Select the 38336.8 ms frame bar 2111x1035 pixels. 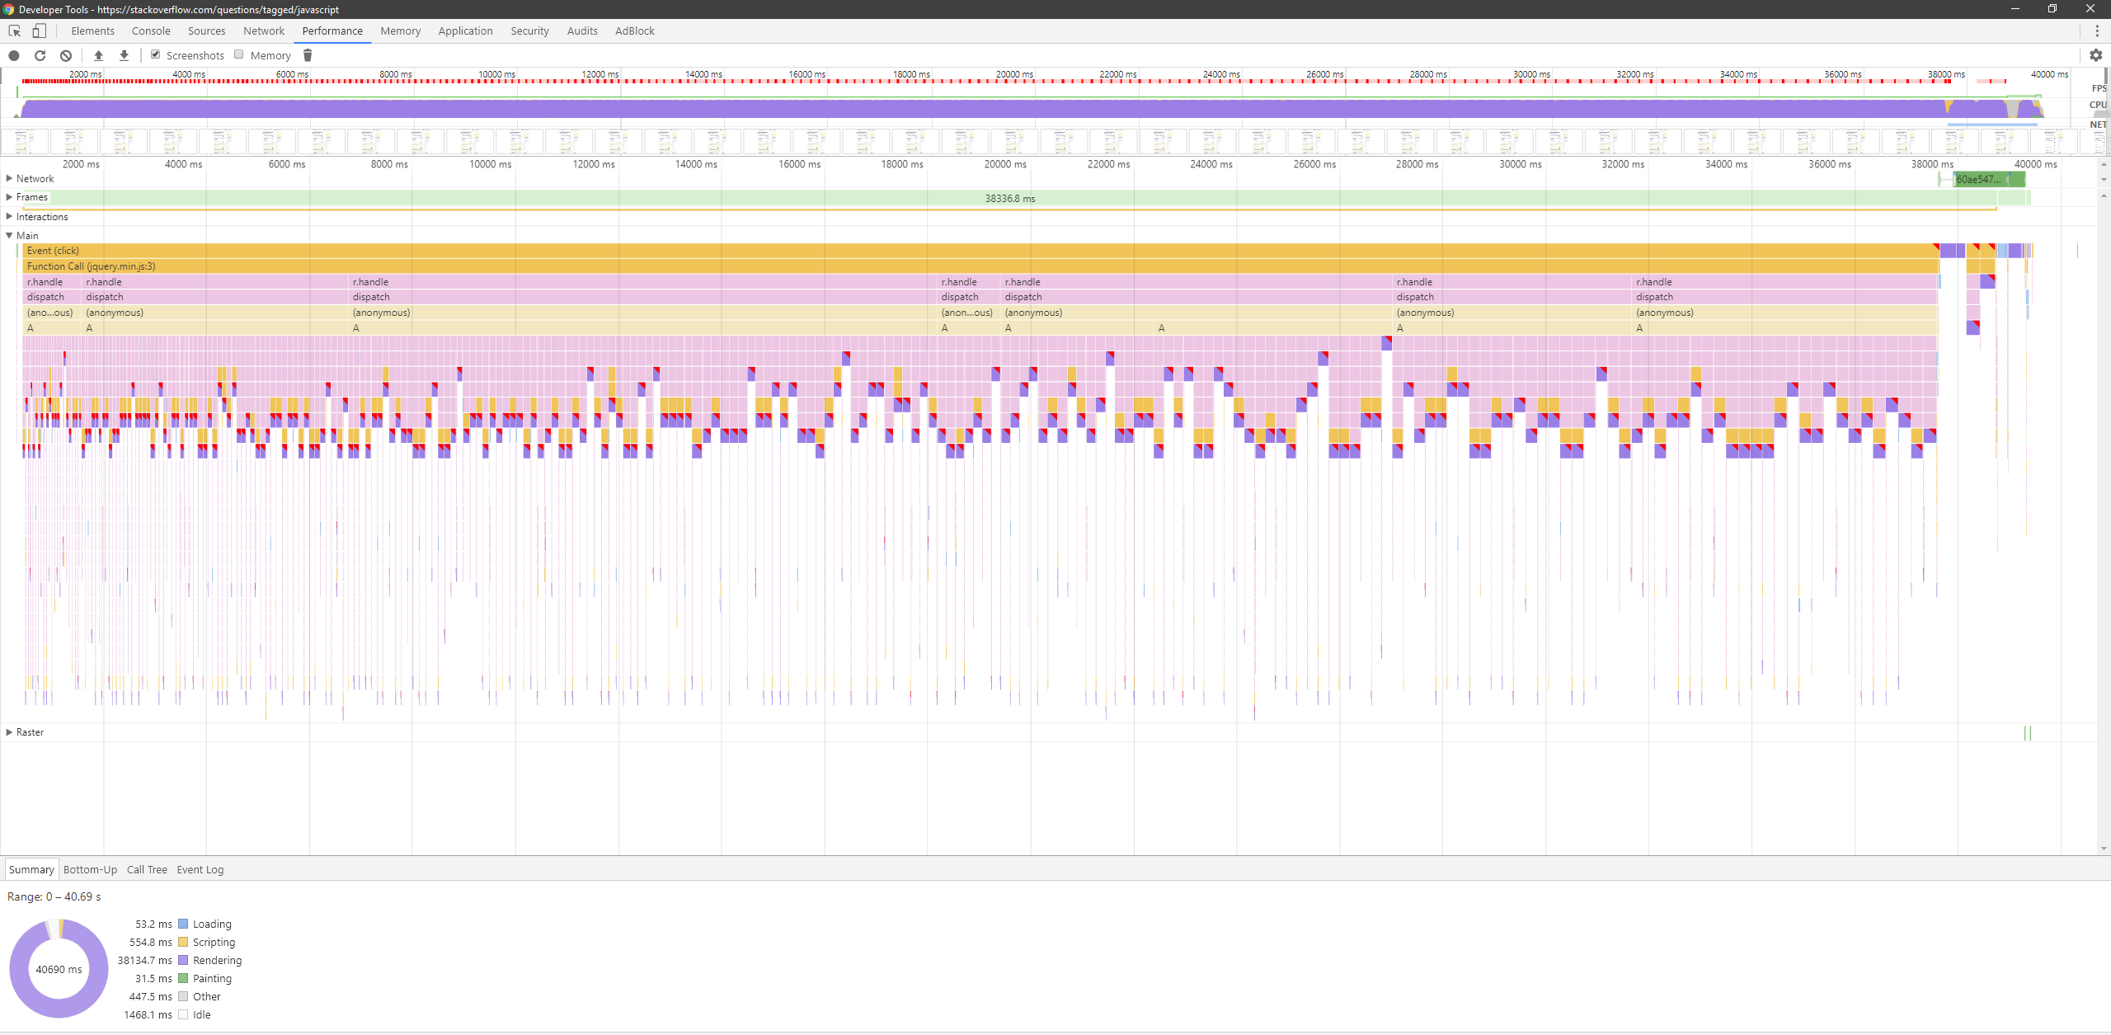(1010, 198)
